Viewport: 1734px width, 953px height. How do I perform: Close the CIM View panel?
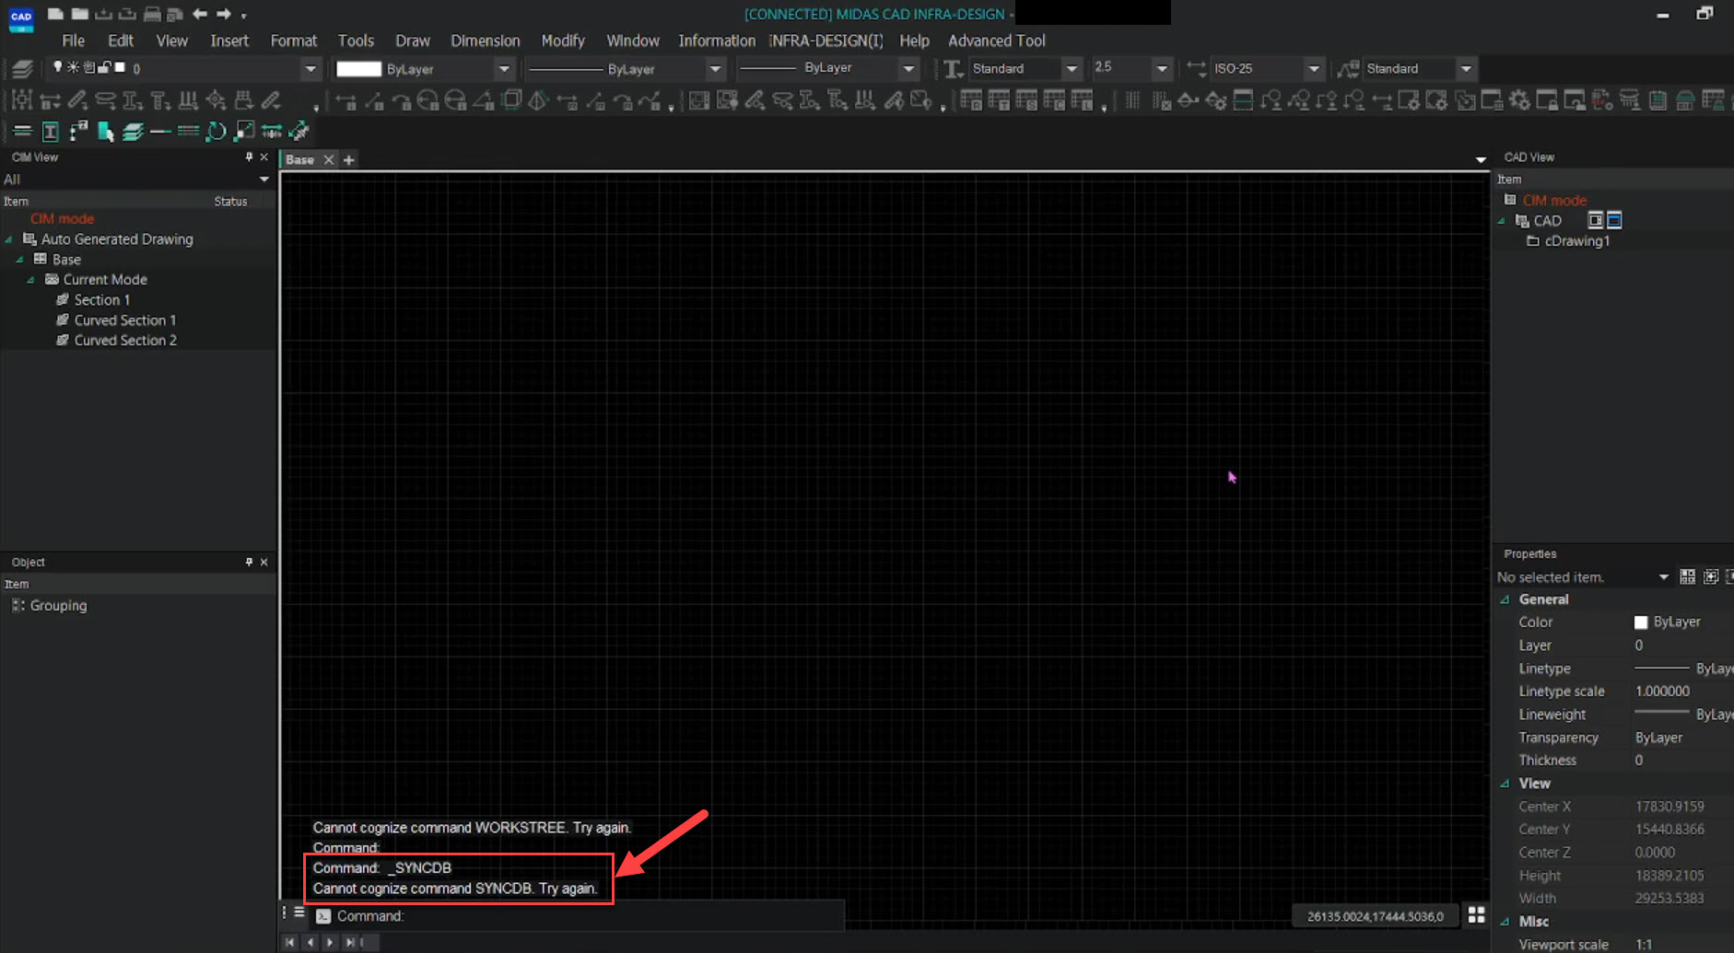pyautogui.click(x=264, y=157)
